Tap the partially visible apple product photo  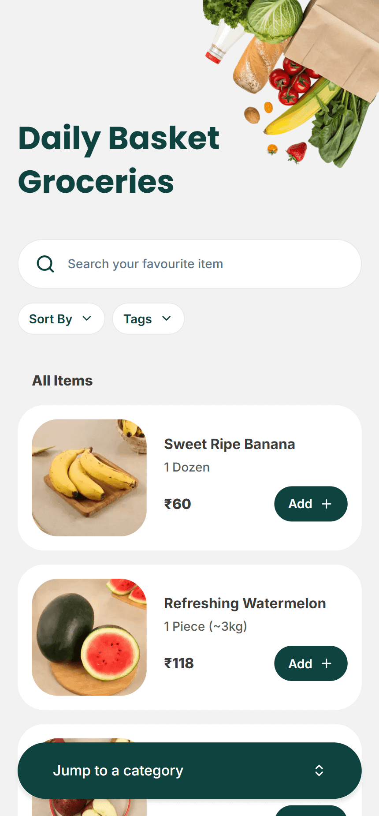[x=89, y=807]
